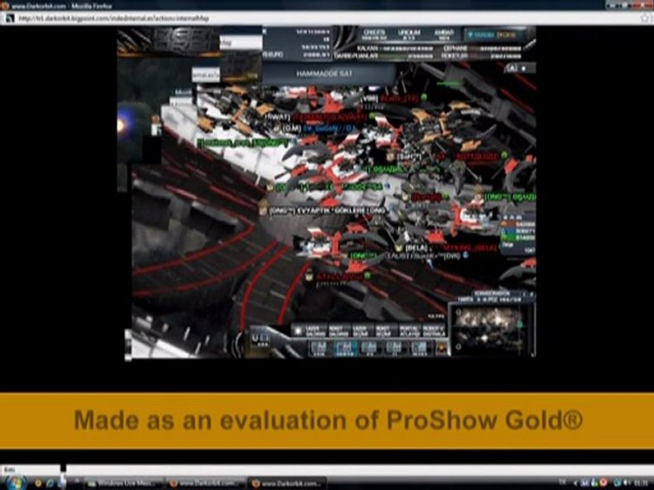
Task: Click the URIDIUM stat in the top bar
Action: pos(409,35)
